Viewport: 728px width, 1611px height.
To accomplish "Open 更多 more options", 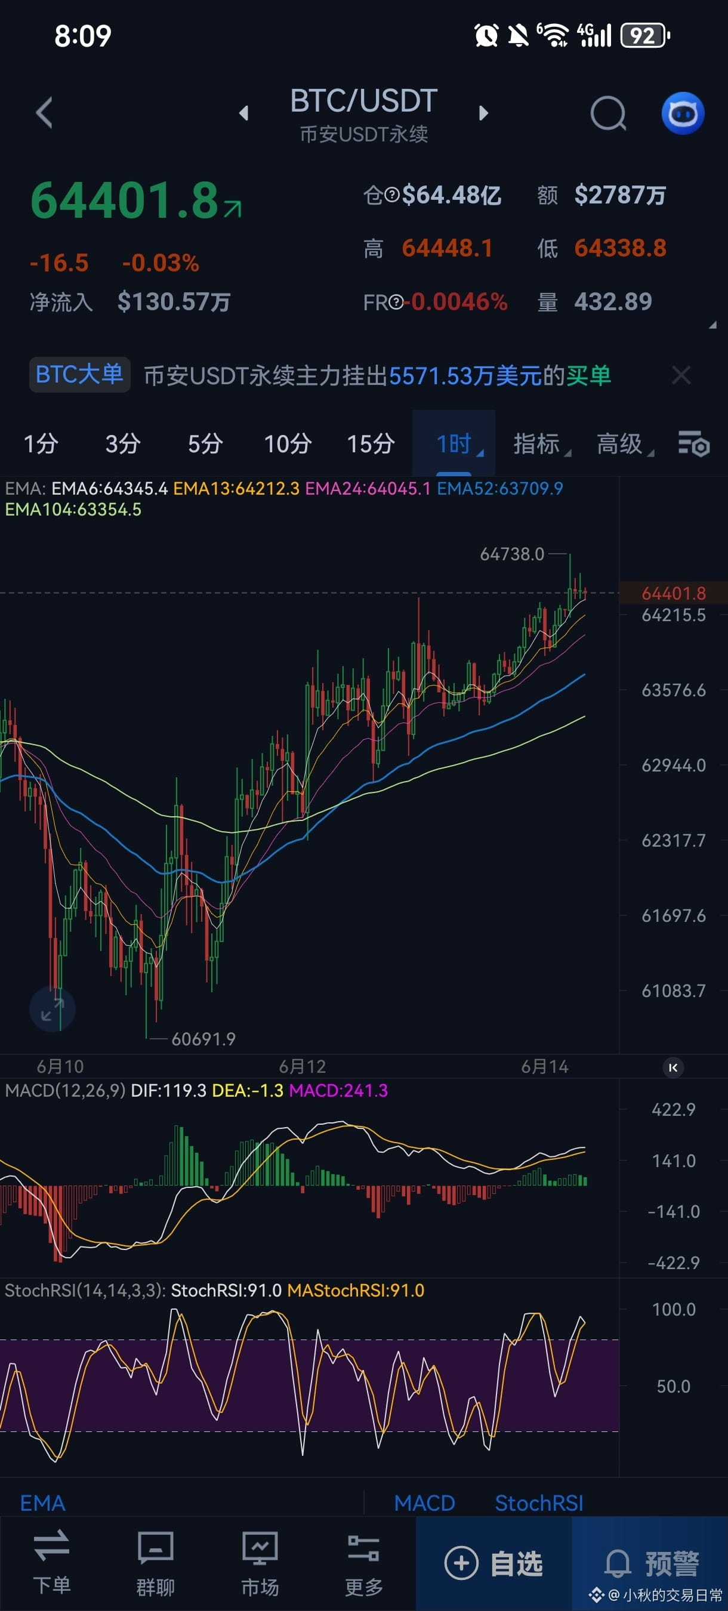I will coord(364,1563).
